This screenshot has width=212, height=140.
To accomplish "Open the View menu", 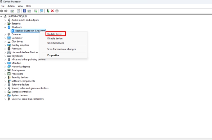I will tap(20, 6).
